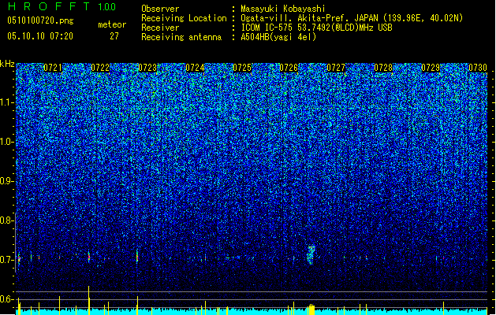Click the 0728 time marker
The height and width of the screenshot is (315, 496).
tap(383, 68)
